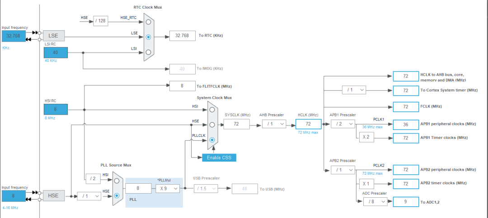This screenshot has height=218, width=488.
Task: Click the /2 HSI divider box
Action: coord(93,178)
